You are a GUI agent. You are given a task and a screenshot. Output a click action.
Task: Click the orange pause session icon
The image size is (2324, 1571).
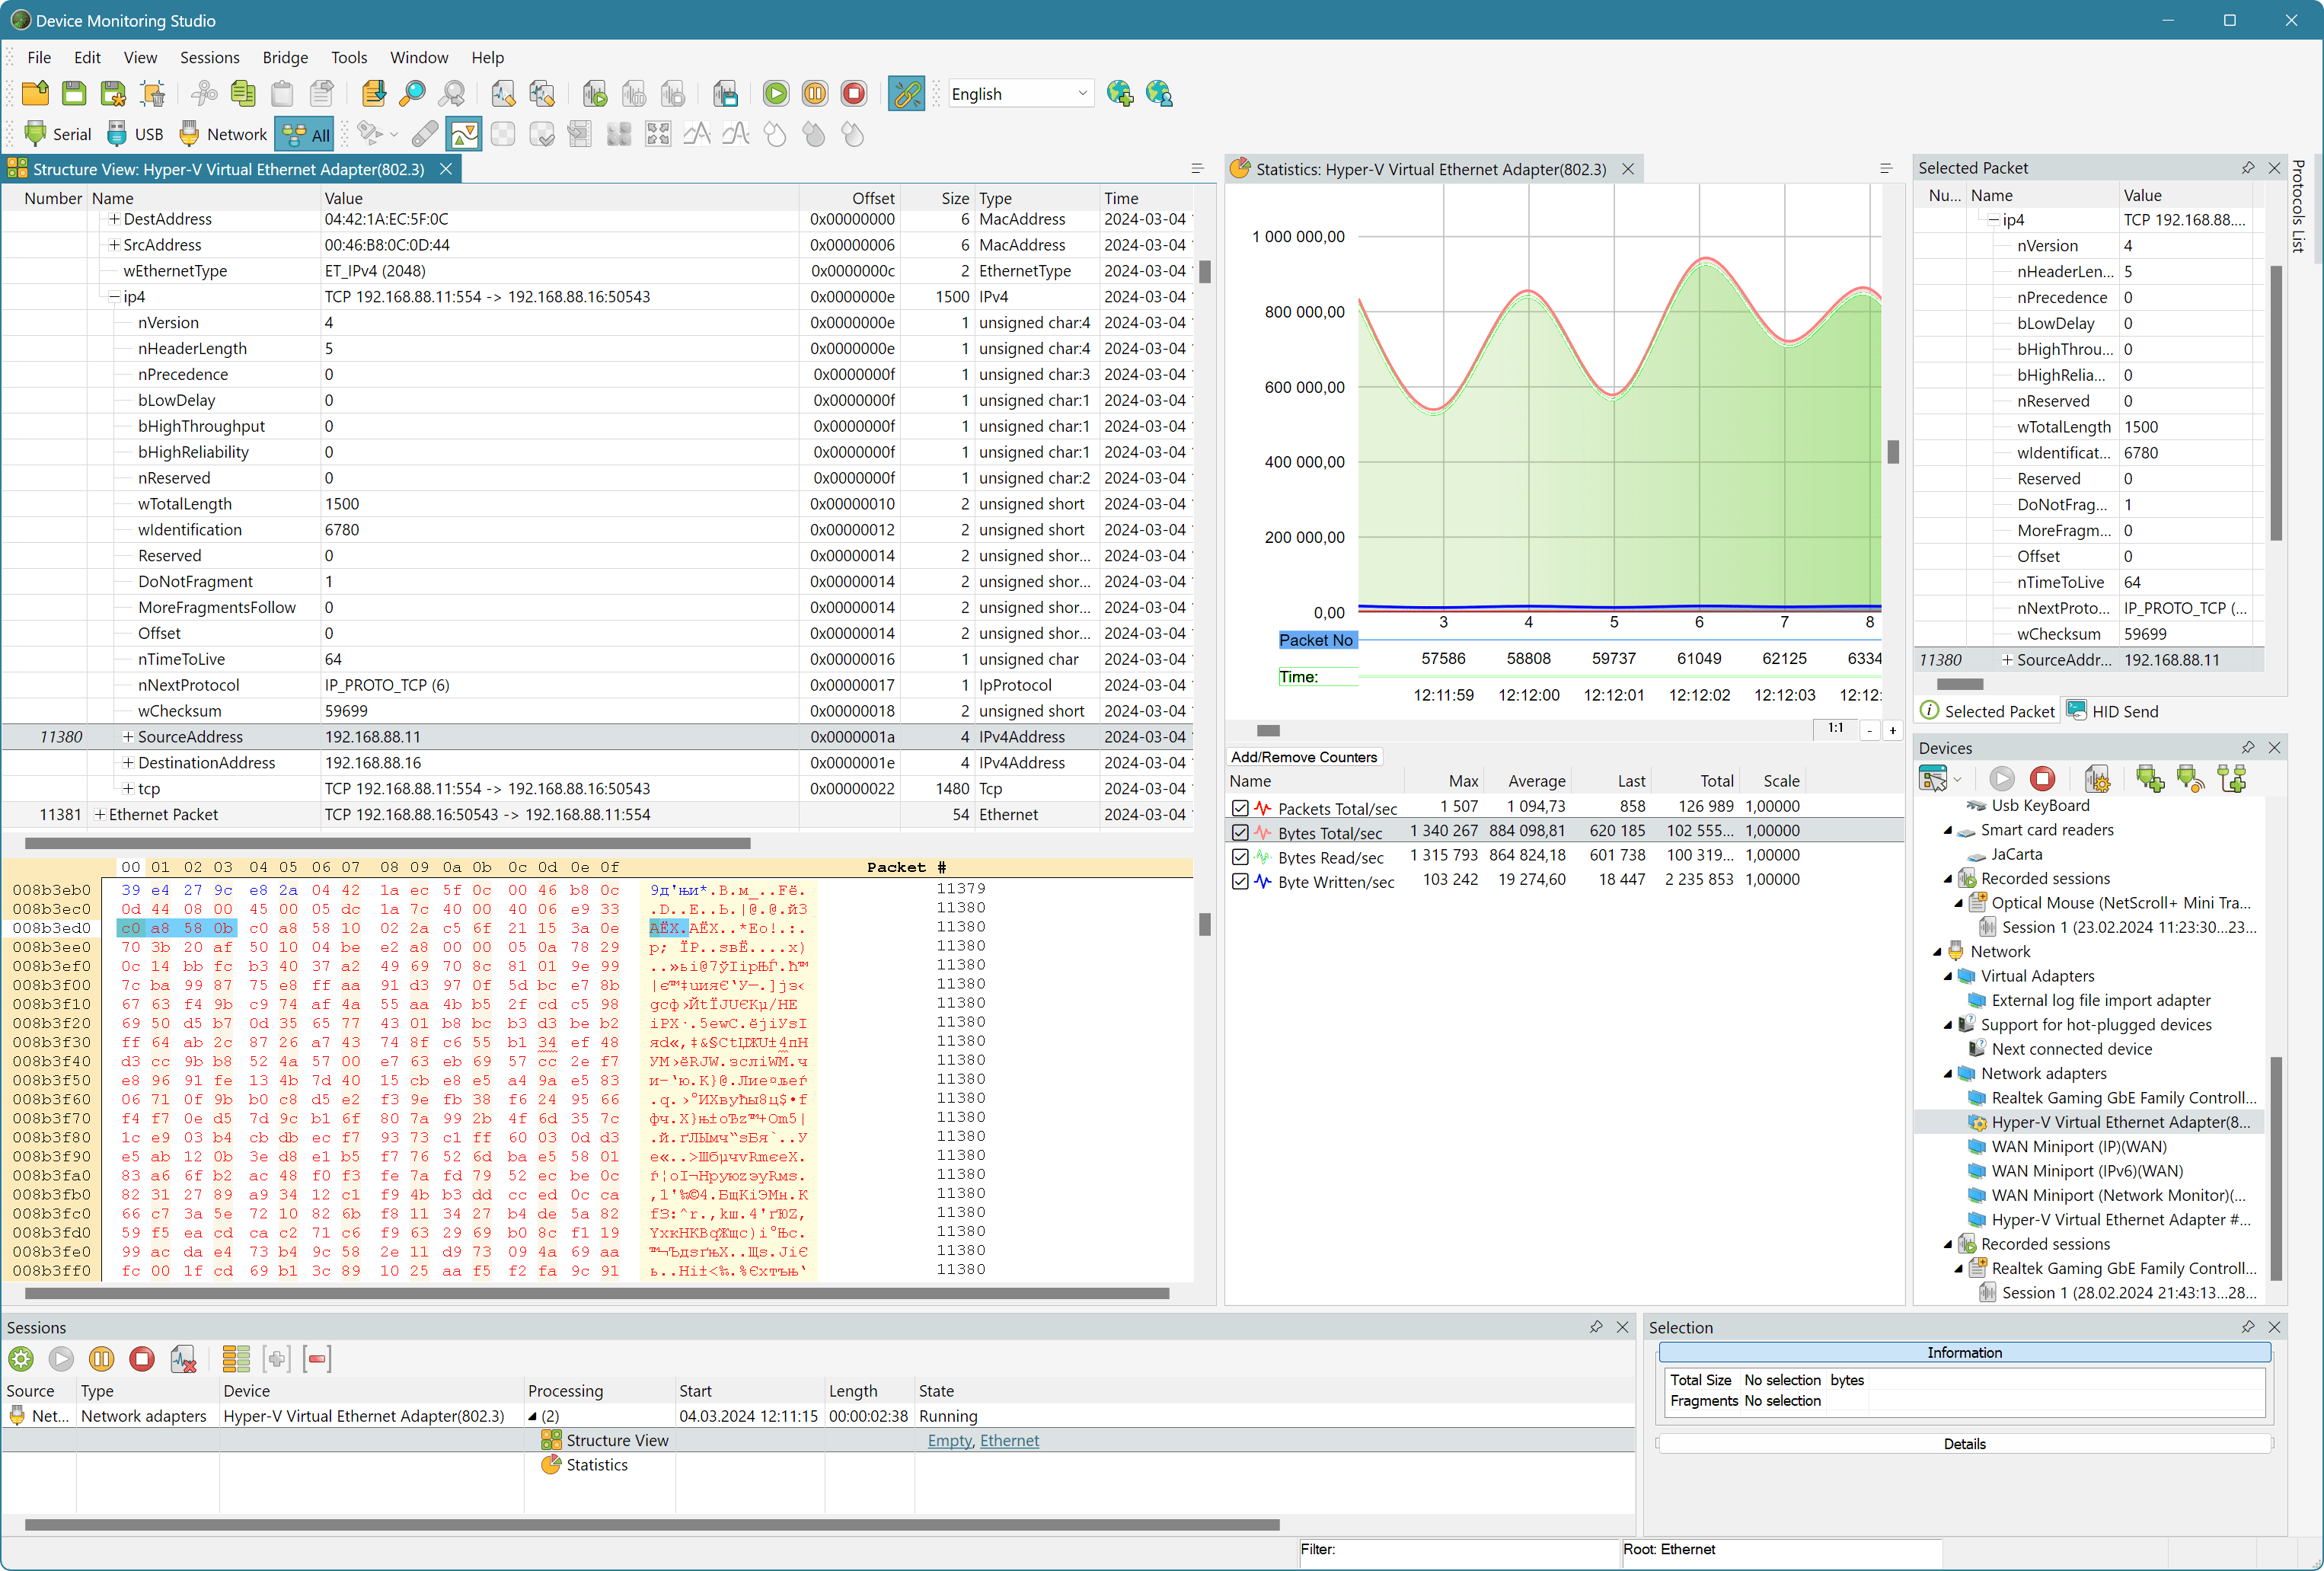pyautogui.click(x=102, y=1359)
